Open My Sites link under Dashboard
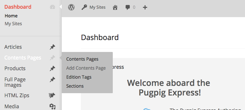The width and height of the screenshot is (245, 110). pyautogui.click(x=13, y=24)
